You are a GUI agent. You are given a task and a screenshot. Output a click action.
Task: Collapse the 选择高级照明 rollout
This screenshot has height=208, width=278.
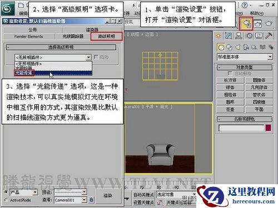[61, 47]
